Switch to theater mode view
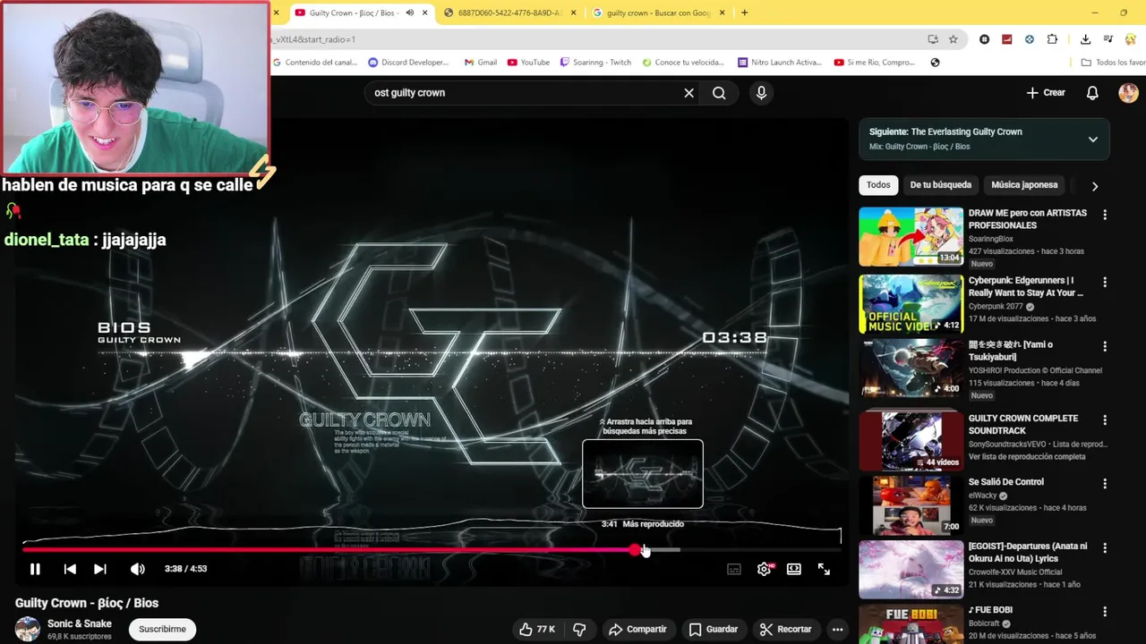This screenshot has height=644, width=1146. pyautogui.click(x=794, y=569)
